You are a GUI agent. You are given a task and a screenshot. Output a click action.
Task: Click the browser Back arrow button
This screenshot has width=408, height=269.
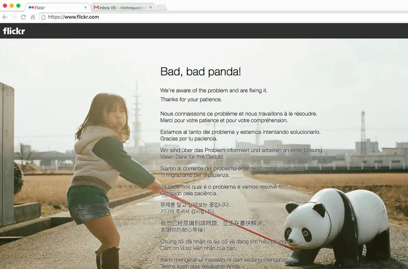(x=5, y=17)
